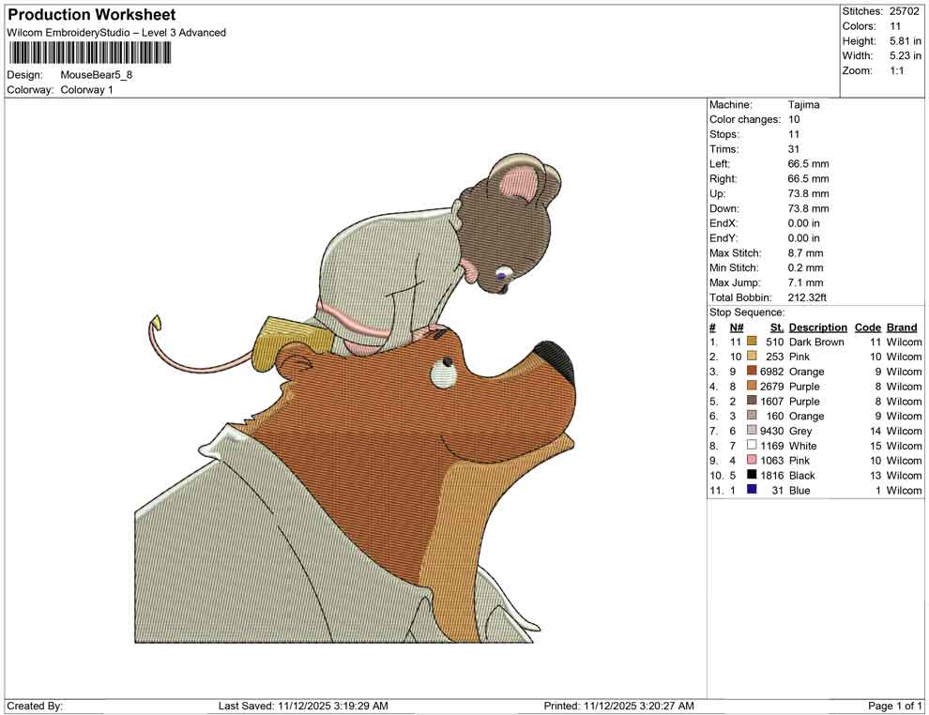929x715 pixels.
Task: Click the Brand column header
Action: (902, 327)
